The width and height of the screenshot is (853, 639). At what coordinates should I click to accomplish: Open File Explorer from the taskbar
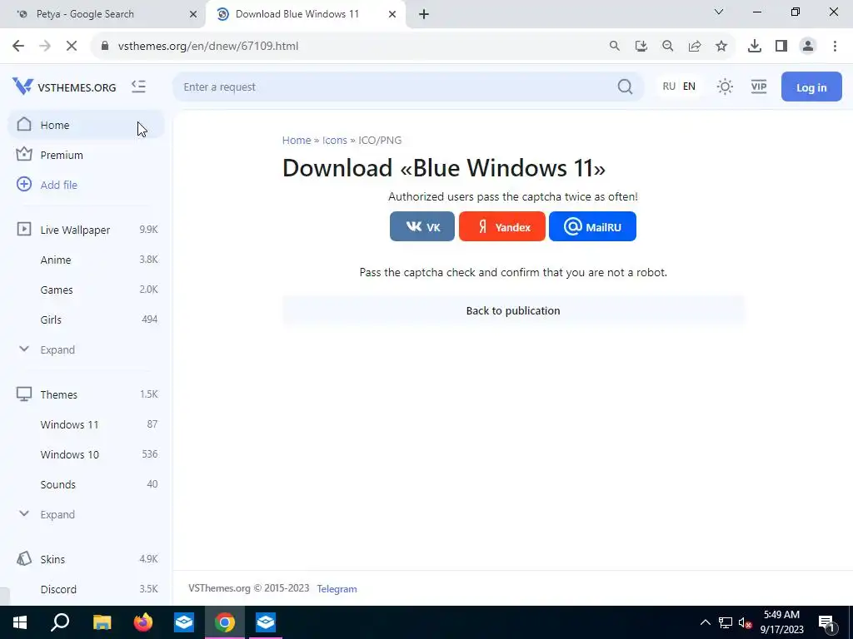click(102, 622)
